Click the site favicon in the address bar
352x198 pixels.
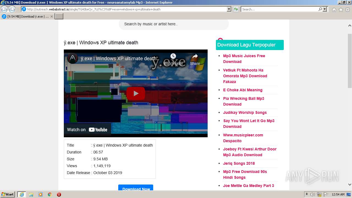24,9
